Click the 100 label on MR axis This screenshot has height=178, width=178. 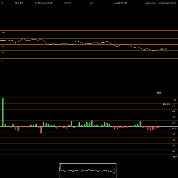[x=174, y=100]
